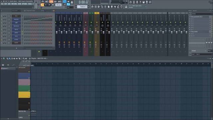Click the circular icon rightmost in shortcut bar
Viewport: 213px width, 120px height.
pyautogui.click(x=150, y=2)
